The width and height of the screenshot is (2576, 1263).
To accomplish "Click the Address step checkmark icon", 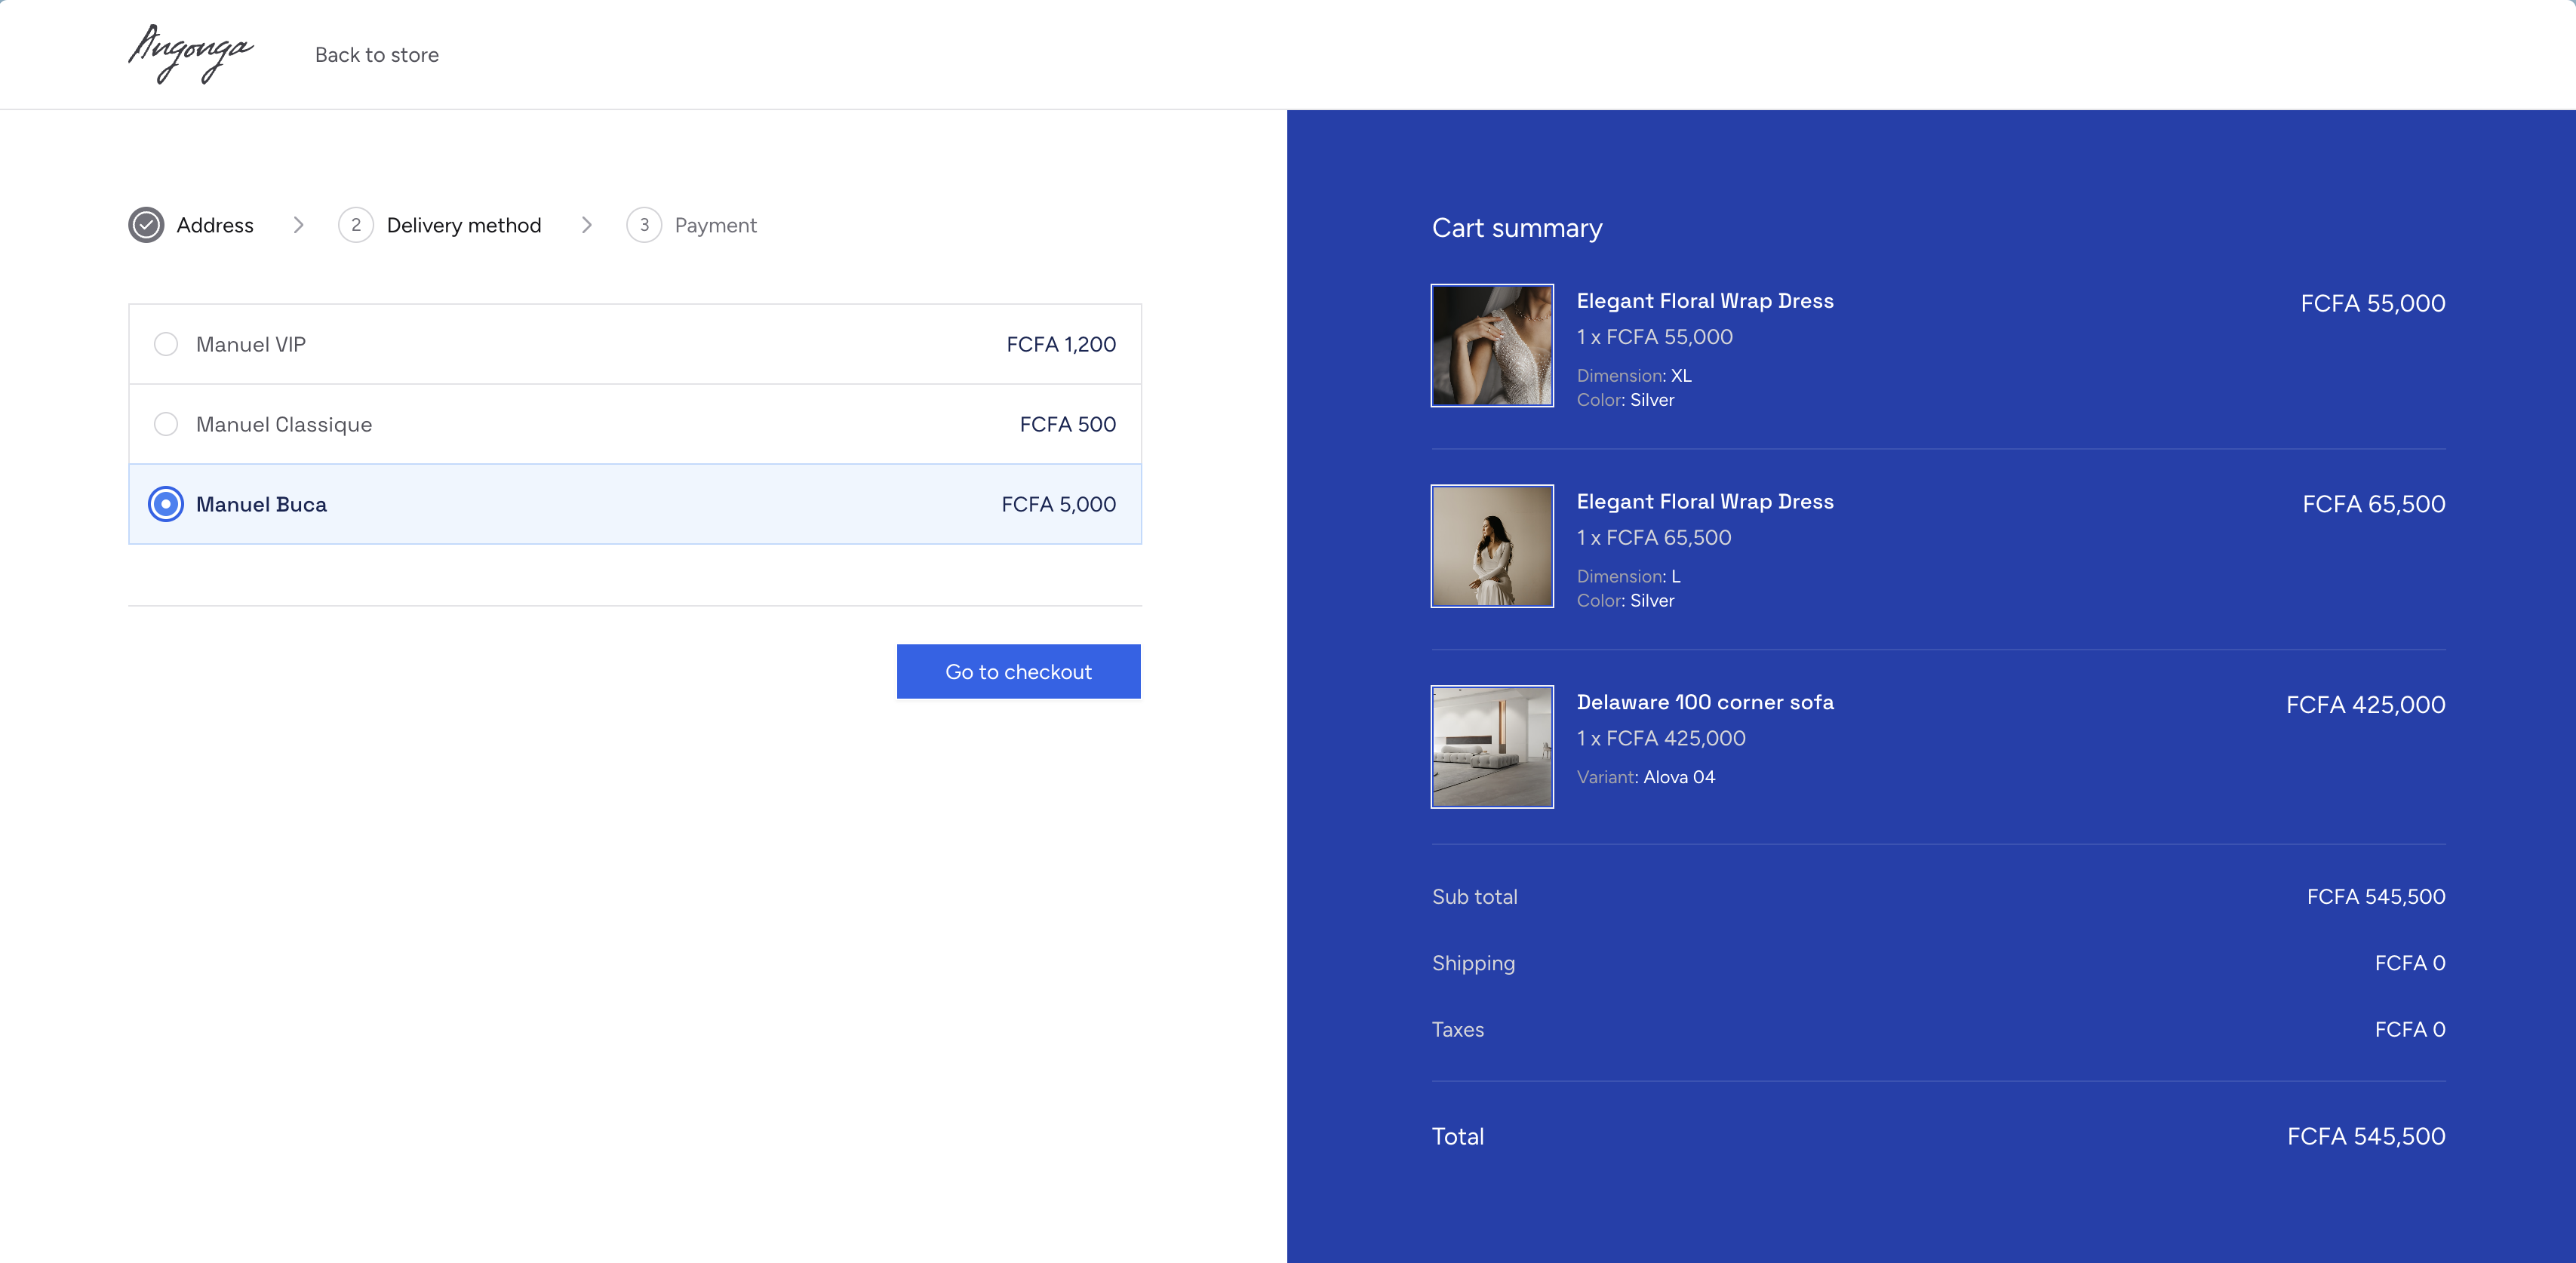I will [146, 225].
